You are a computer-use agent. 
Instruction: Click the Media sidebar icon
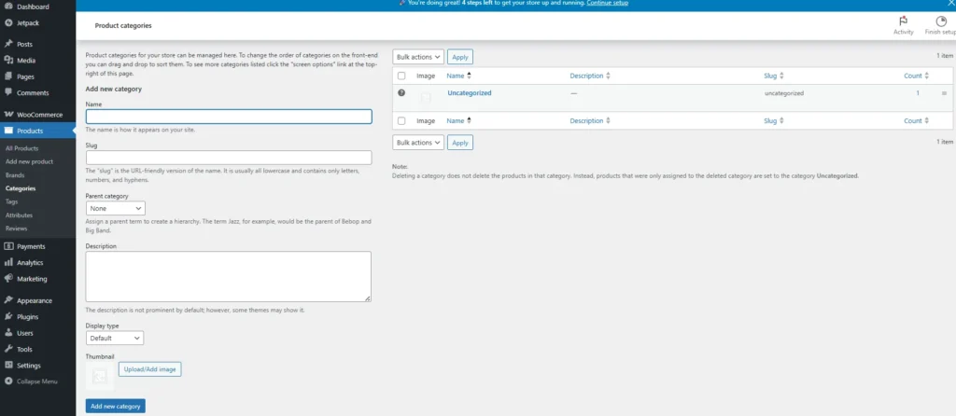click(8, 61)
